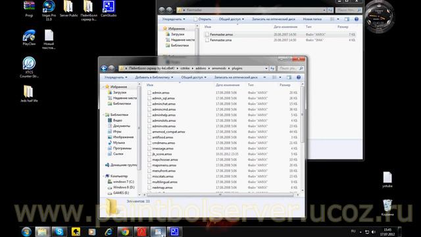Click the search box in the Fenmaster window
The width and height of the screenshot is (421, 237).
point(349,10)
